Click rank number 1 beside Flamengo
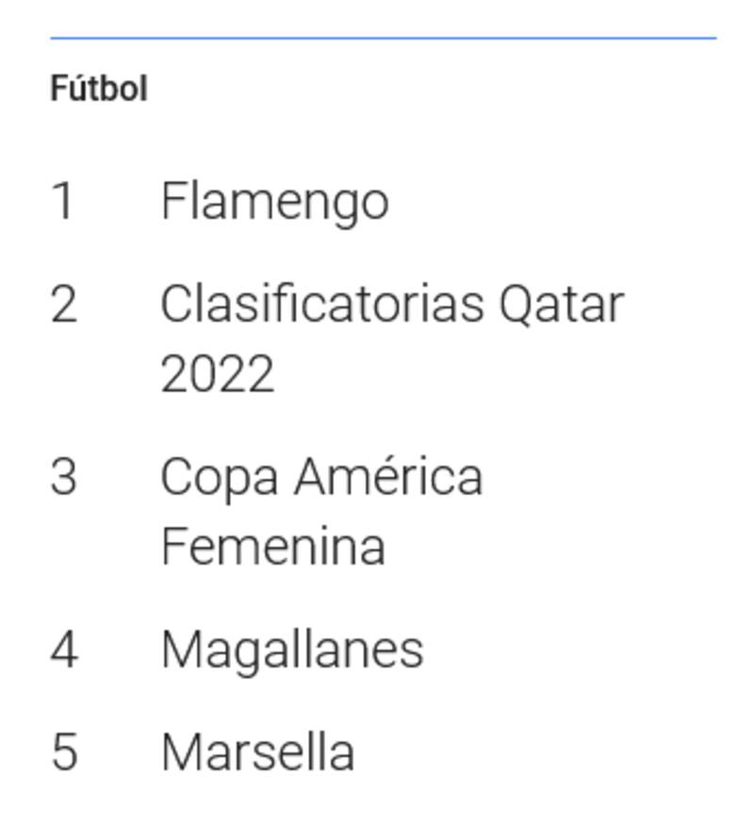754x827 pixels. coord(62,202)
